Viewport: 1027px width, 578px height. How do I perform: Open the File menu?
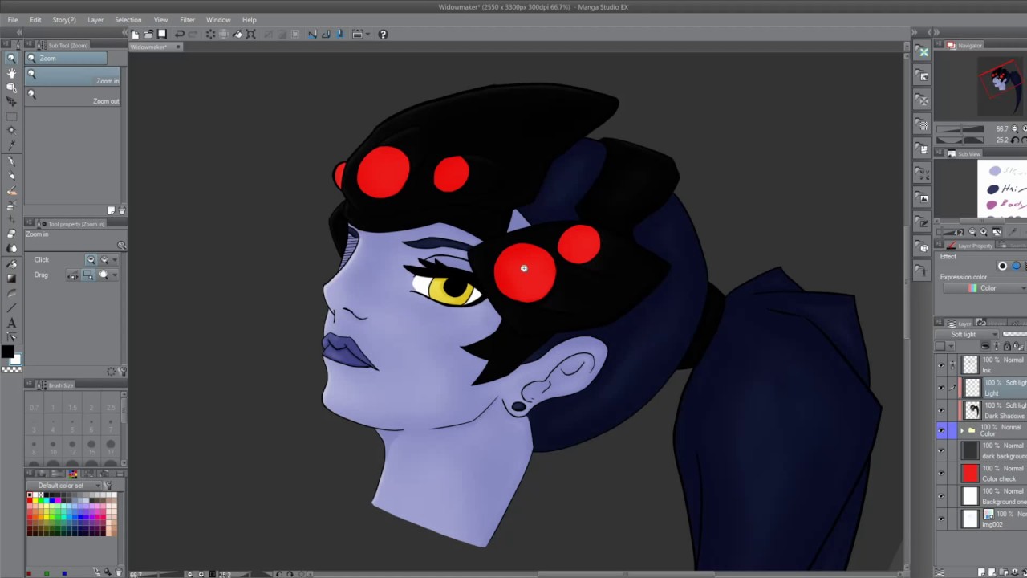coord(13,19)
